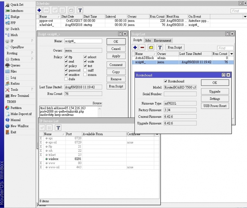Click filter funnel in Script List

[x=160, y=48]
